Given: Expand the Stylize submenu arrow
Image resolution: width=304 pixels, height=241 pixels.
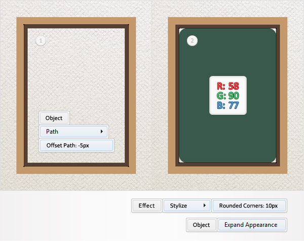Looking at the screenshot, I should [x=204, y=206].
